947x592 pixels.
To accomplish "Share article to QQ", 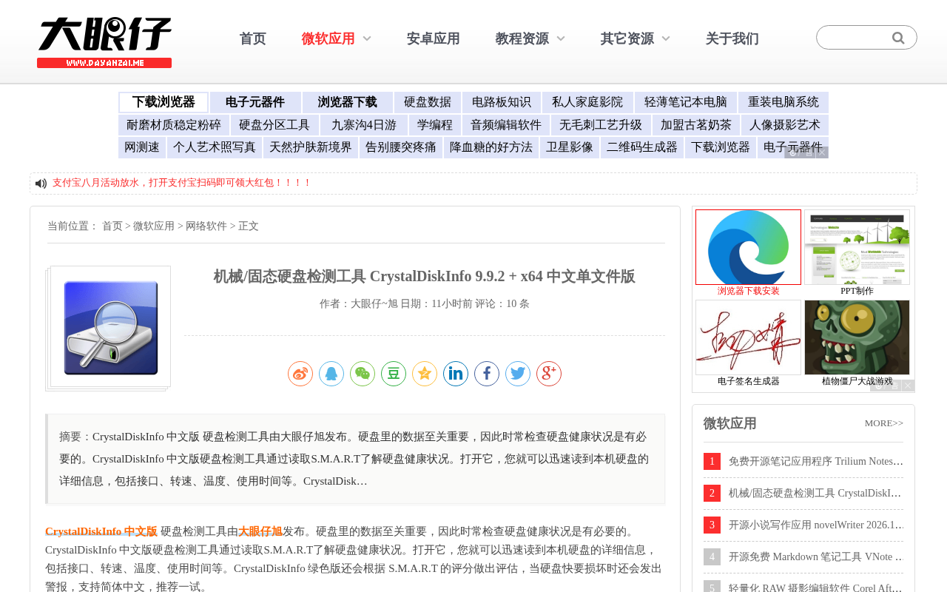I will click(331, 374).
